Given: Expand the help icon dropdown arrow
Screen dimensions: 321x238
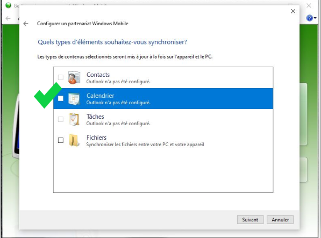Looking at the screenshot, I should (315, 18).
